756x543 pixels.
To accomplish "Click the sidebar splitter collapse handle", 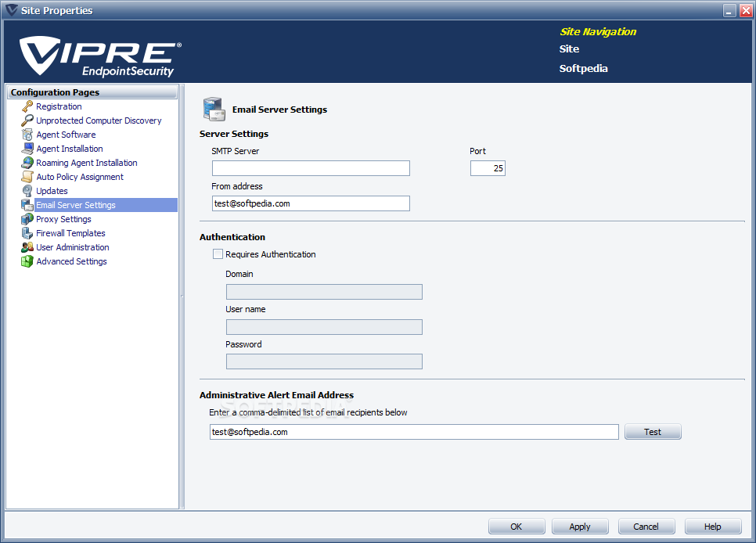I will pyautogui.click(x=182, y=297).
